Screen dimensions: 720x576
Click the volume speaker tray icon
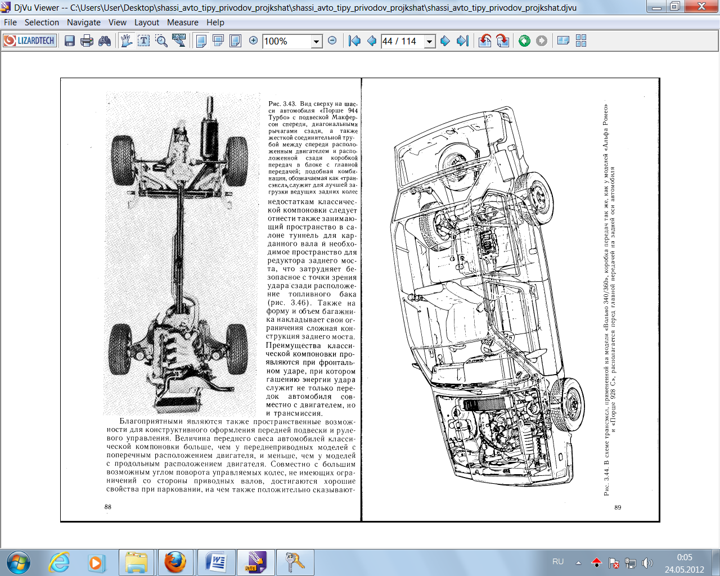tap(647, 562)
